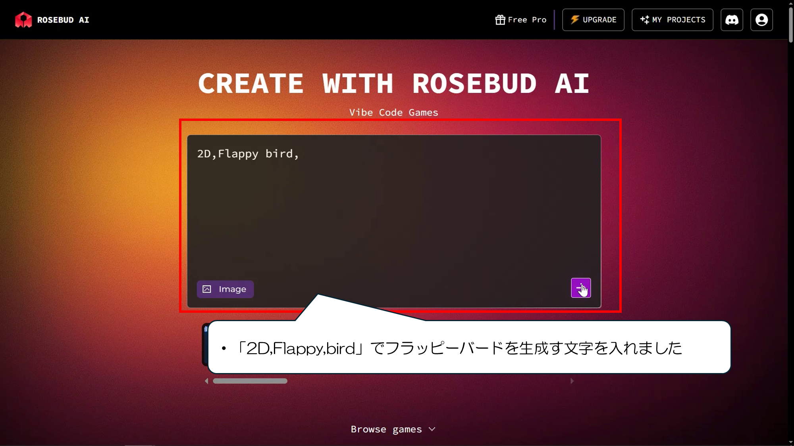
Task: Click the left arrow of horizontal scrollbar
Action: click(206, 381)
